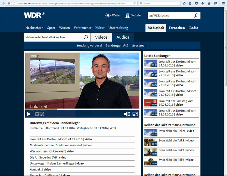Open 'Lokalzeit am Samstag vom 19.03.2016' link
Screen dimensions: 227x176
(176, 103)
